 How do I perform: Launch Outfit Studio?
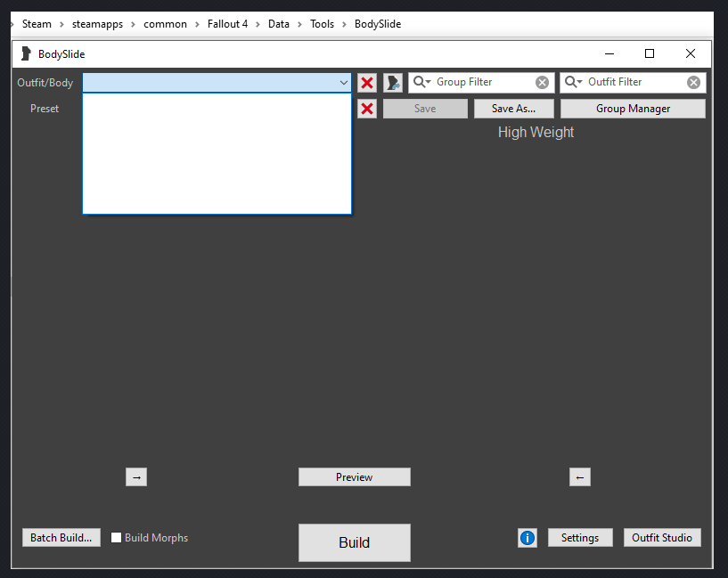[662, 538]
